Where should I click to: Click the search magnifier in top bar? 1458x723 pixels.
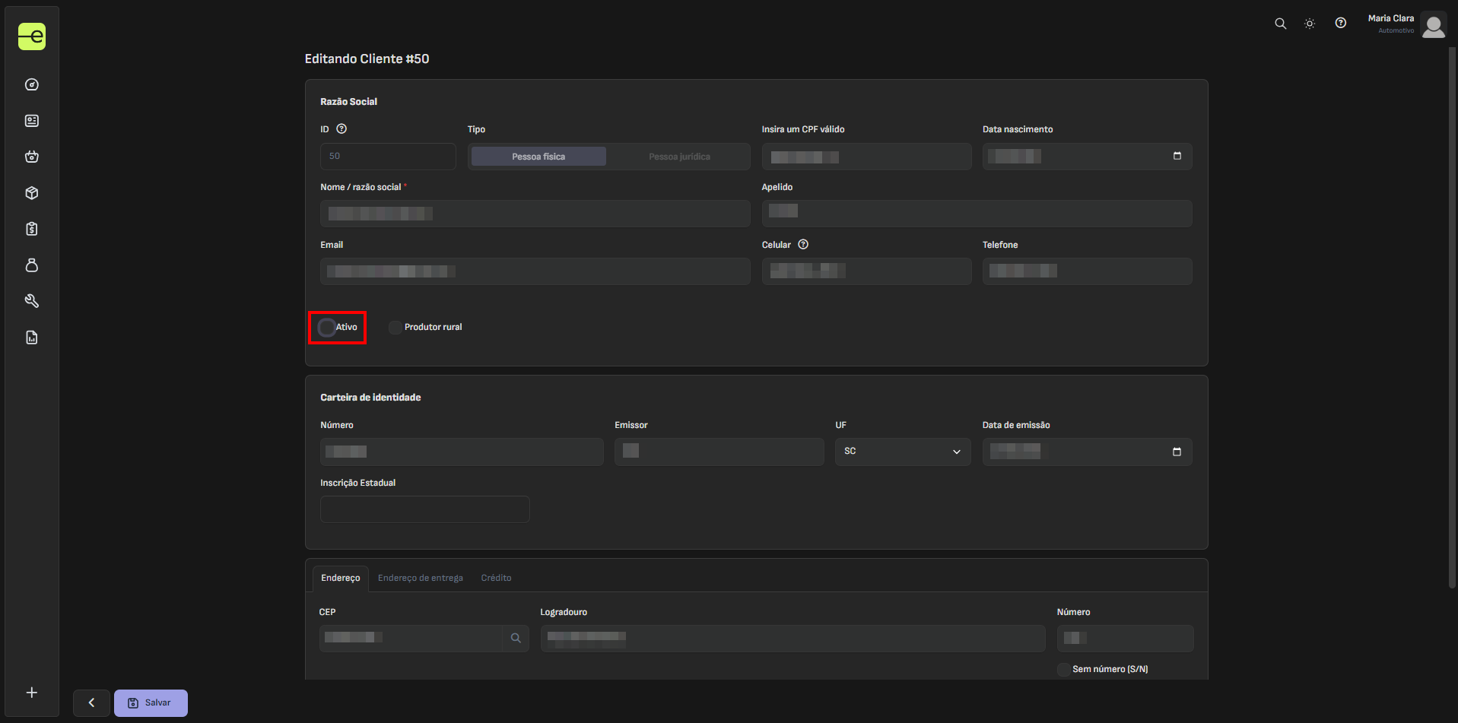[1280, 24]
